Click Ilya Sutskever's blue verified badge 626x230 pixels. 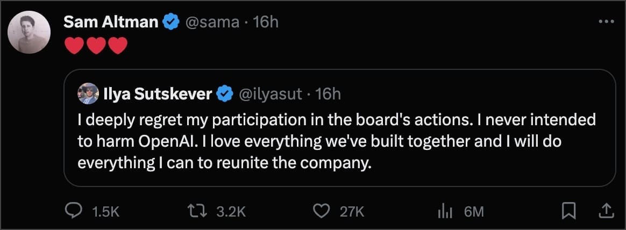[224, 95]
